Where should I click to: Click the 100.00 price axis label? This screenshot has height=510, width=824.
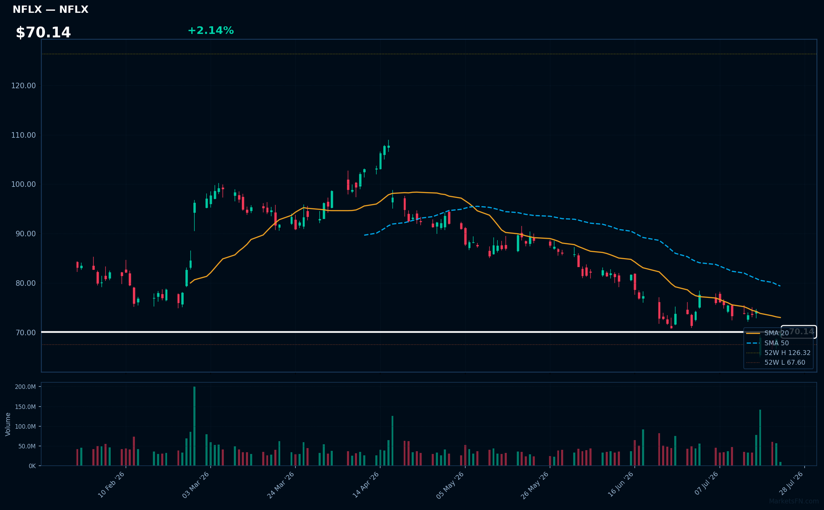24,184
